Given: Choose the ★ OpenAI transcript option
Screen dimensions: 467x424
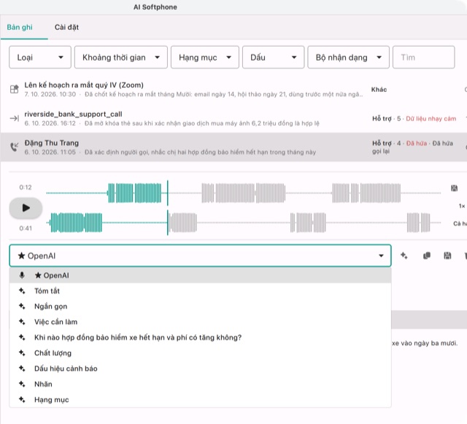Looking at the screenshot, I should (200, 275).
